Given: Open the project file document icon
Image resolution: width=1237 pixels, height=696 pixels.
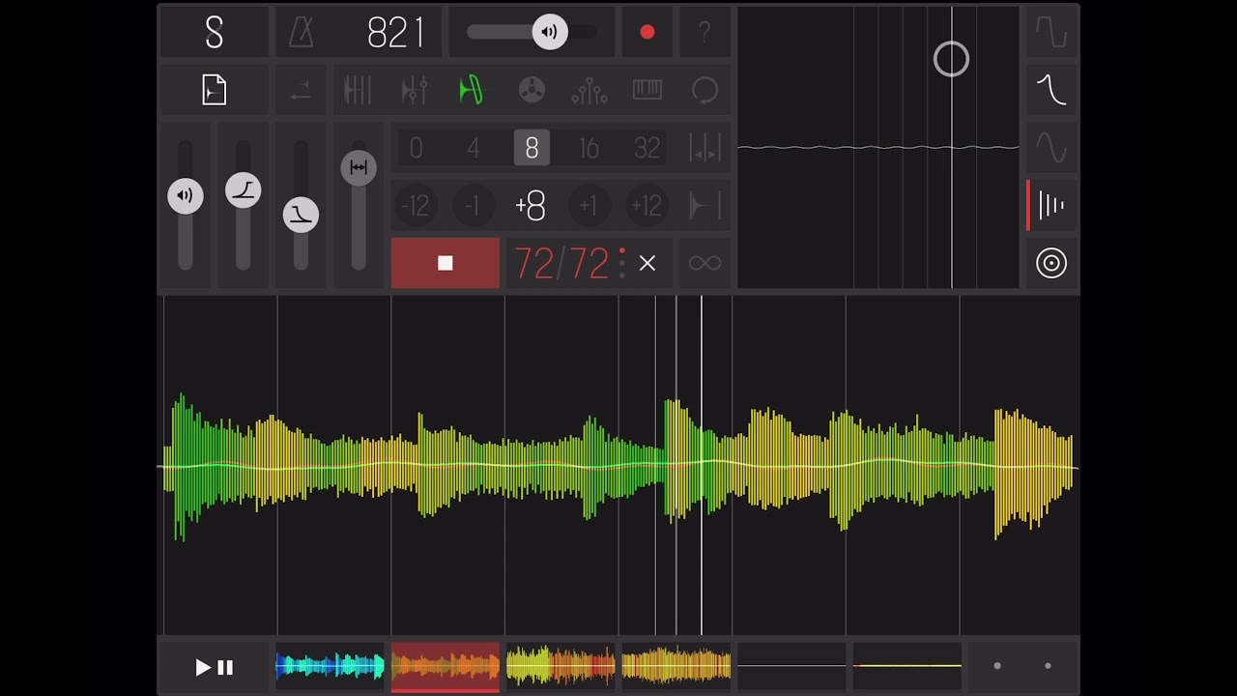Looking at the screenshot, I should tap(214, 90).
